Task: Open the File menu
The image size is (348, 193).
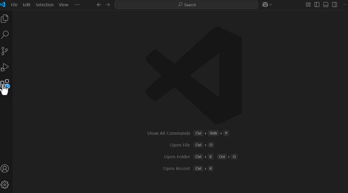Action: point(14,5)
